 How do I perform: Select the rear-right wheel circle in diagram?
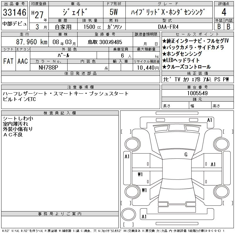pyautogui.click(x=221, y=192)
